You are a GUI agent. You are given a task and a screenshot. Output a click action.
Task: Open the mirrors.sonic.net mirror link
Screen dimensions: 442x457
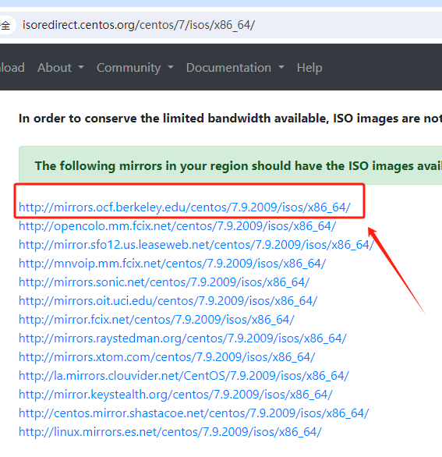point(164,282)
